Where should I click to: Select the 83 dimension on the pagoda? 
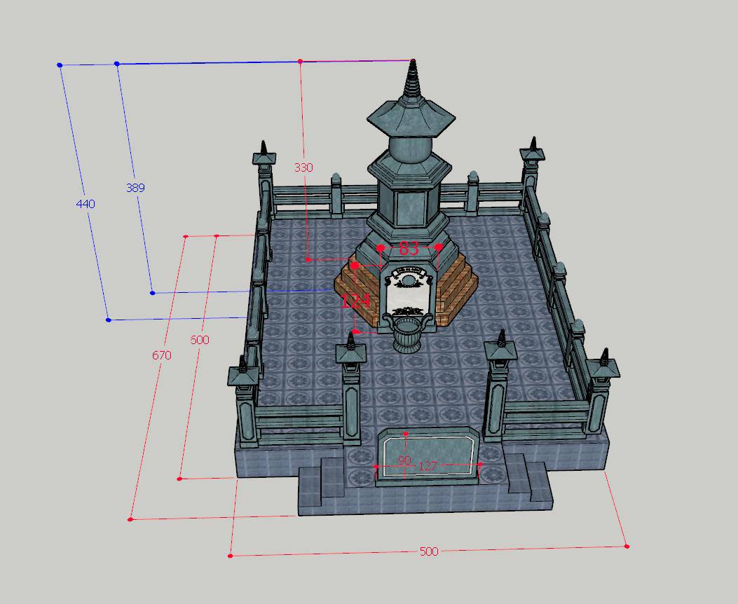pos(409,248)
